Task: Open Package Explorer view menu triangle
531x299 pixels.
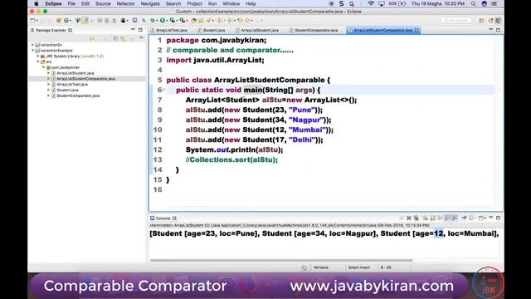Action: tap(141, 38)
